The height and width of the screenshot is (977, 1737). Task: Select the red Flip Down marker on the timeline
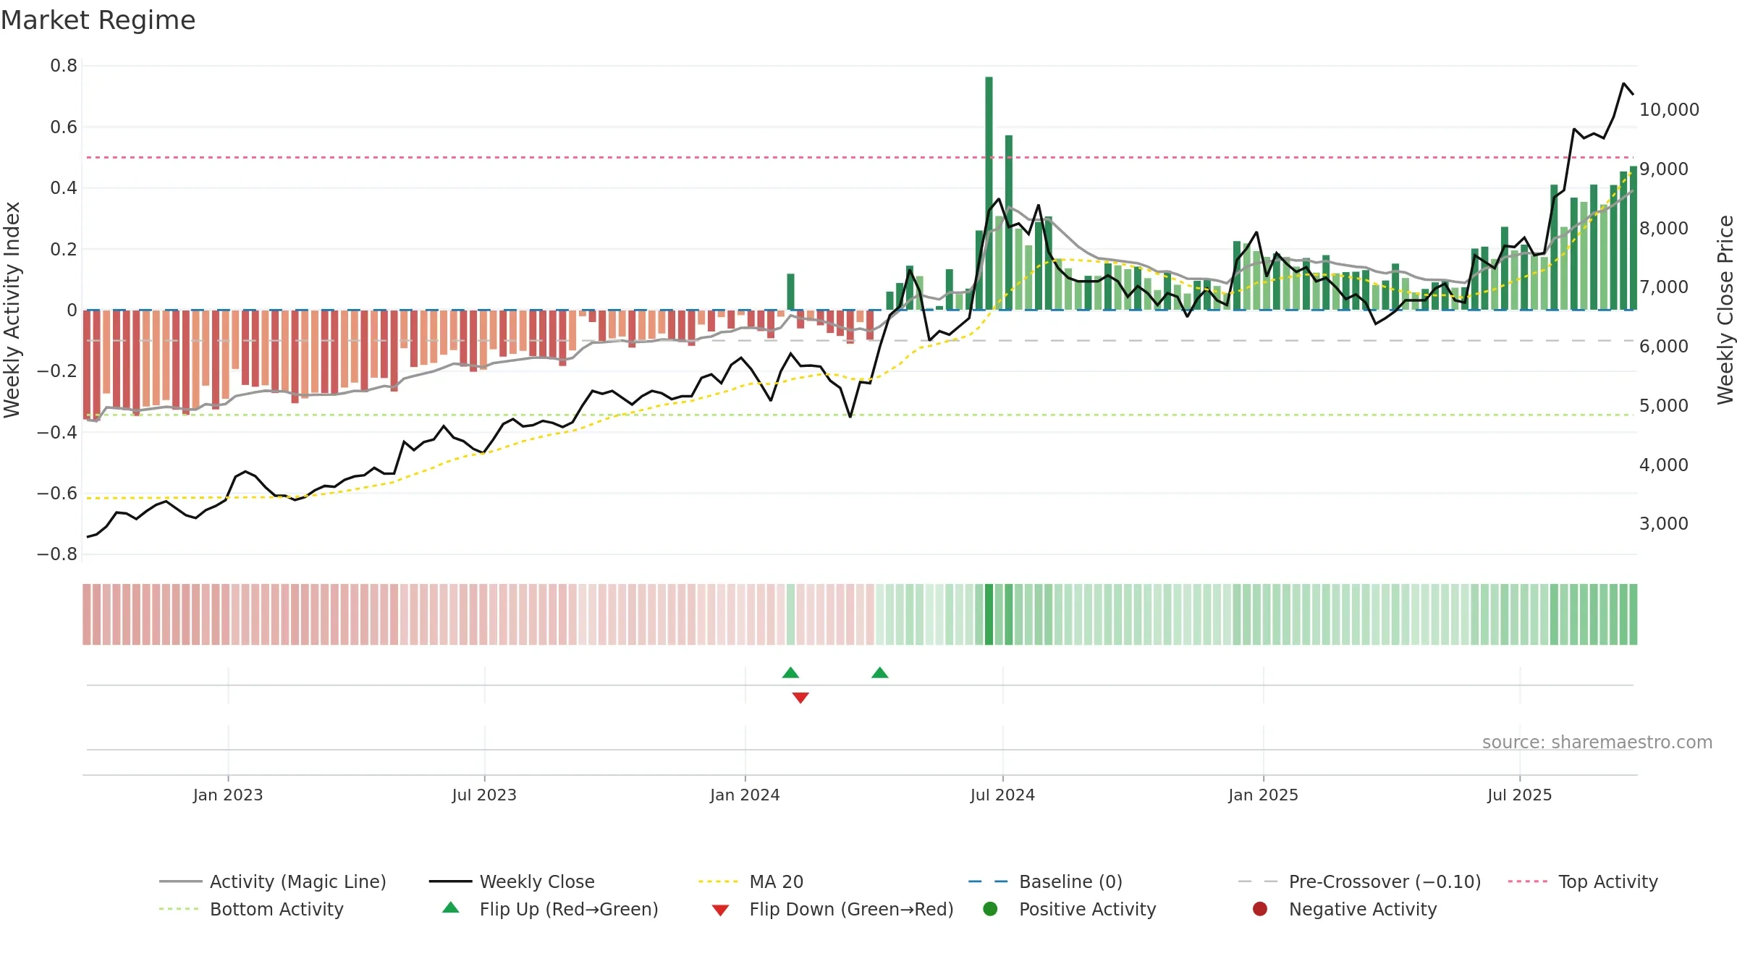pyautogui.click(x=800, y=698)
